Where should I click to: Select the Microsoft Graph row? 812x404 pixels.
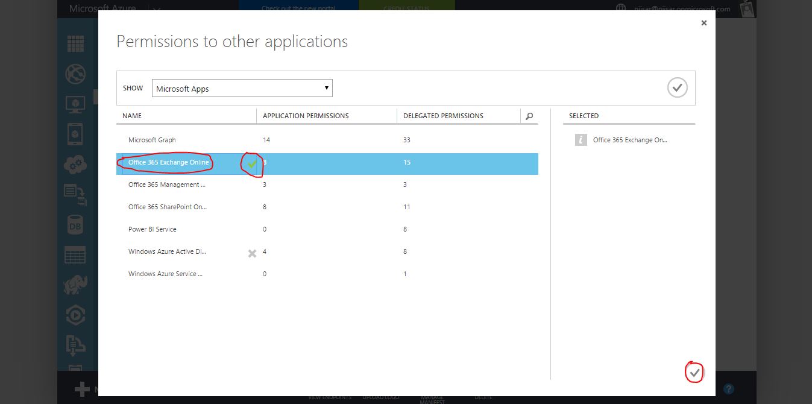point(327,140)
